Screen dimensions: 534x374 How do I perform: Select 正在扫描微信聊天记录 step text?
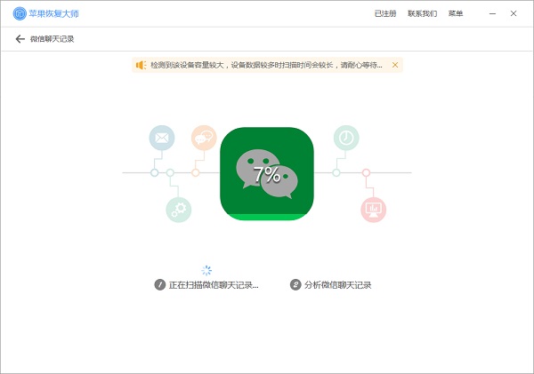pos(214,285)
